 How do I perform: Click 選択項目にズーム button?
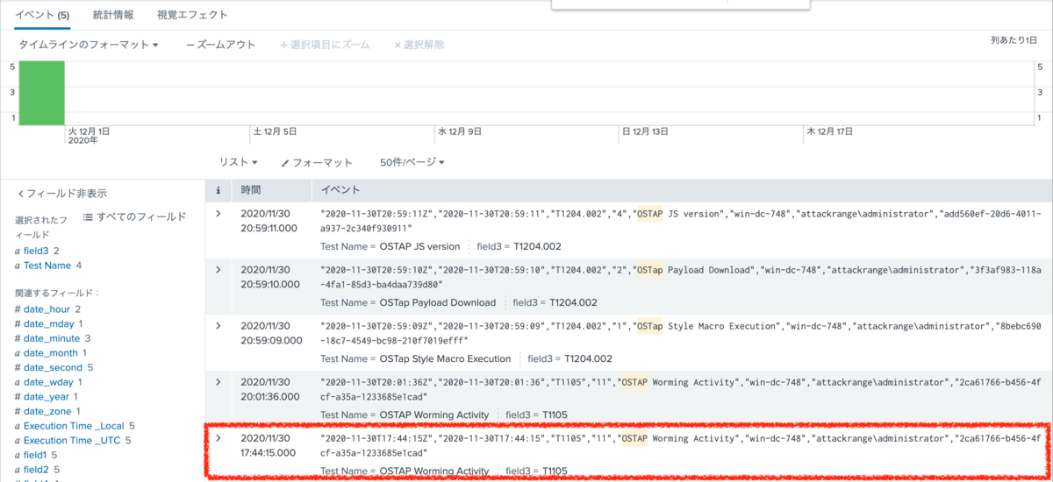point(325,45)
